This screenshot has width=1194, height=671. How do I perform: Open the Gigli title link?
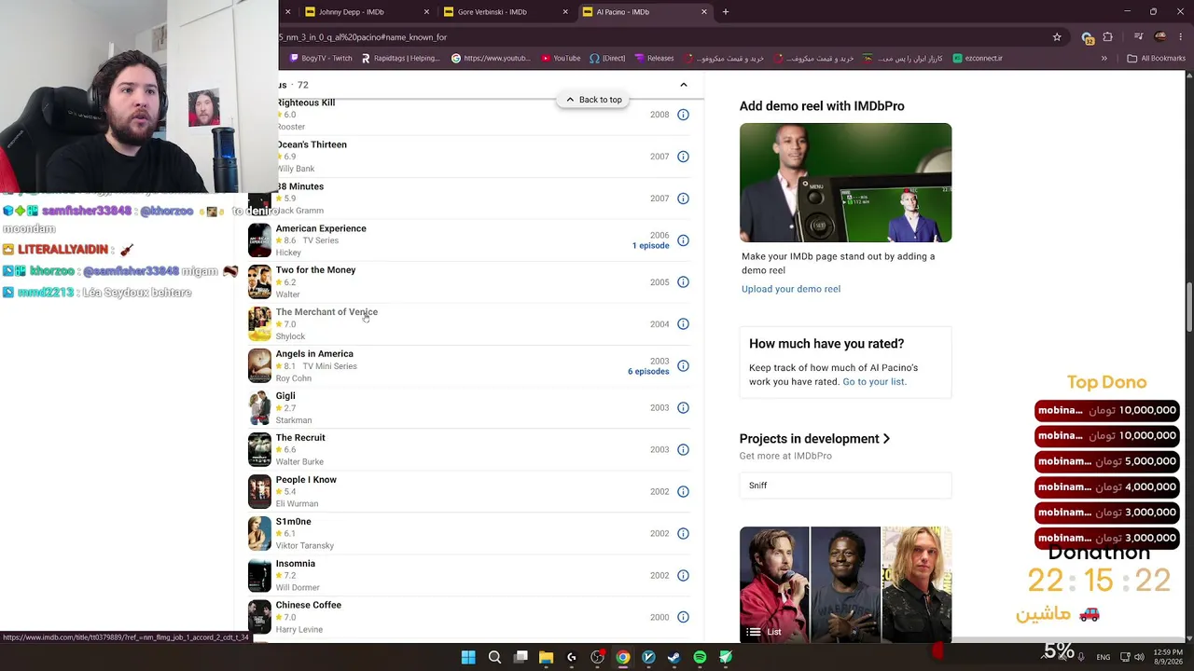(x=285, y=396)
